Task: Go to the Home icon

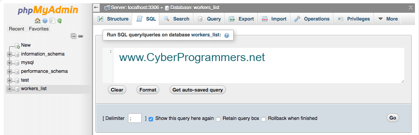Action: point(38,21)
